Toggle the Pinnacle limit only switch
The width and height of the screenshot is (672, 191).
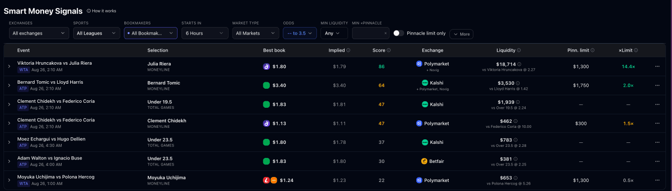pyautogui.click(x=399, y=33)
